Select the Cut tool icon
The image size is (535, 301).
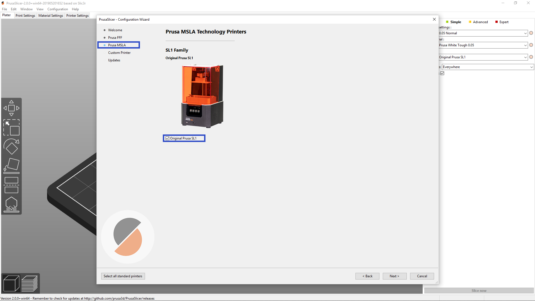(11, 185)
